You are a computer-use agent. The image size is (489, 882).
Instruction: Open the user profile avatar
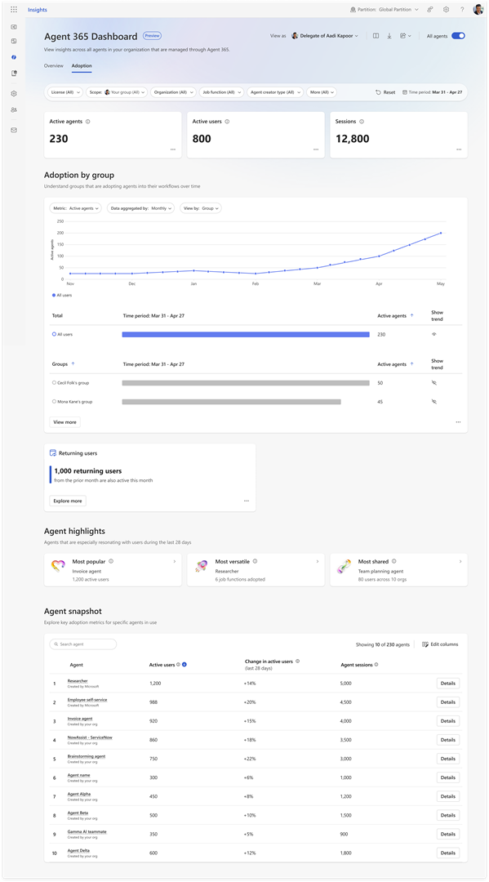click(478, 10)
